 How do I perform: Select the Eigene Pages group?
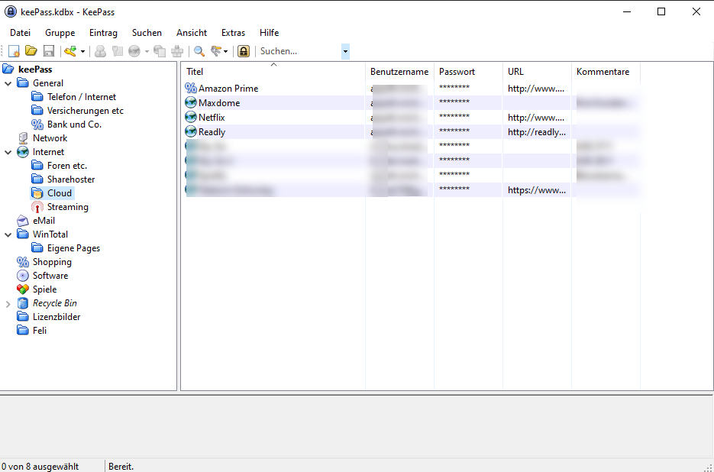[x=73, y=248]
